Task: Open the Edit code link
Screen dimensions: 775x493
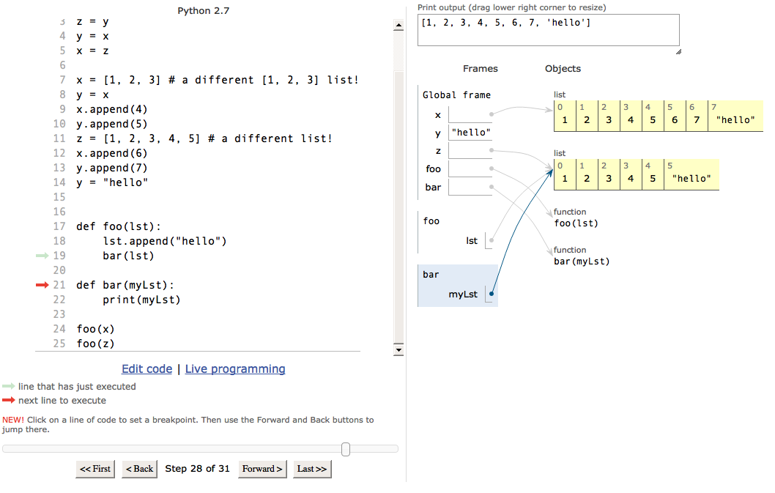Action: coord(147,369)
